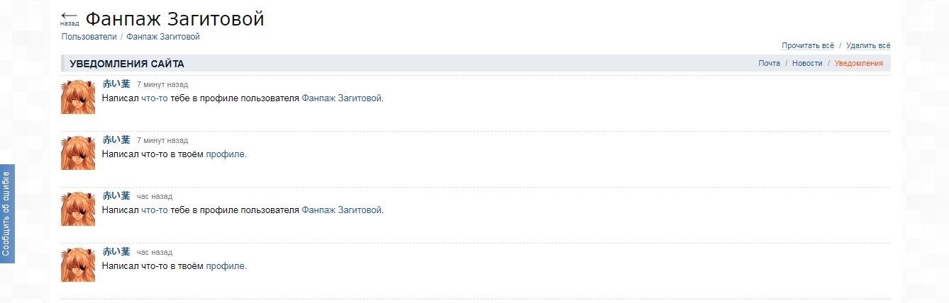Mark all as read with Прочитать всё
The height and width of the screenshot is (303, 949).
tap(808, 45)
